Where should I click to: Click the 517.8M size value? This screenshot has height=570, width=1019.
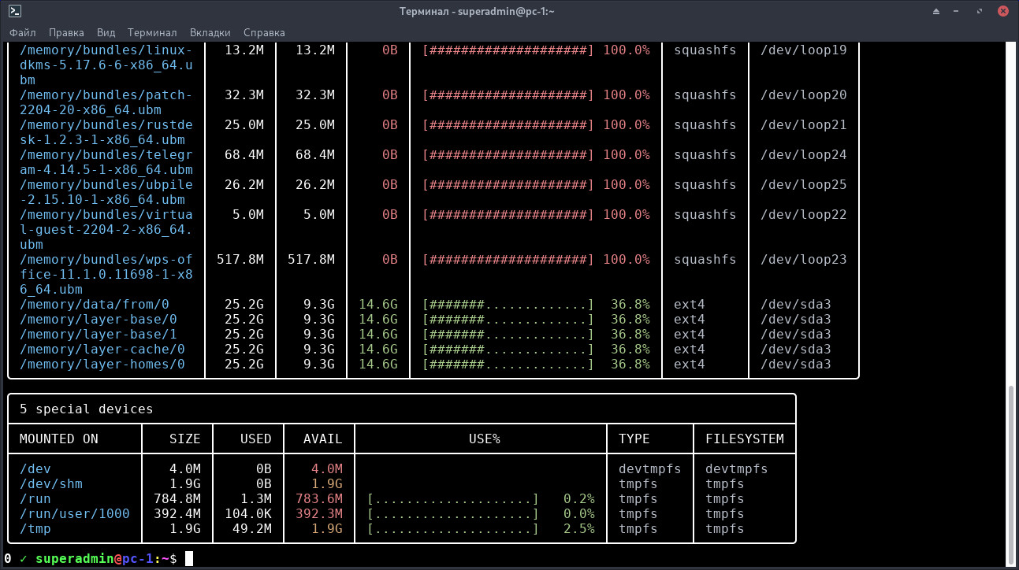[240, 259]
